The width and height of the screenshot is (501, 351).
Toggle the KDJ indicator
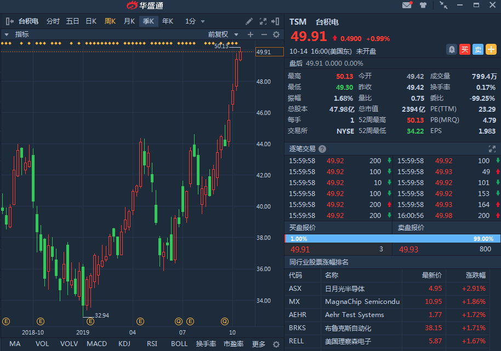[x=124, y=344]
